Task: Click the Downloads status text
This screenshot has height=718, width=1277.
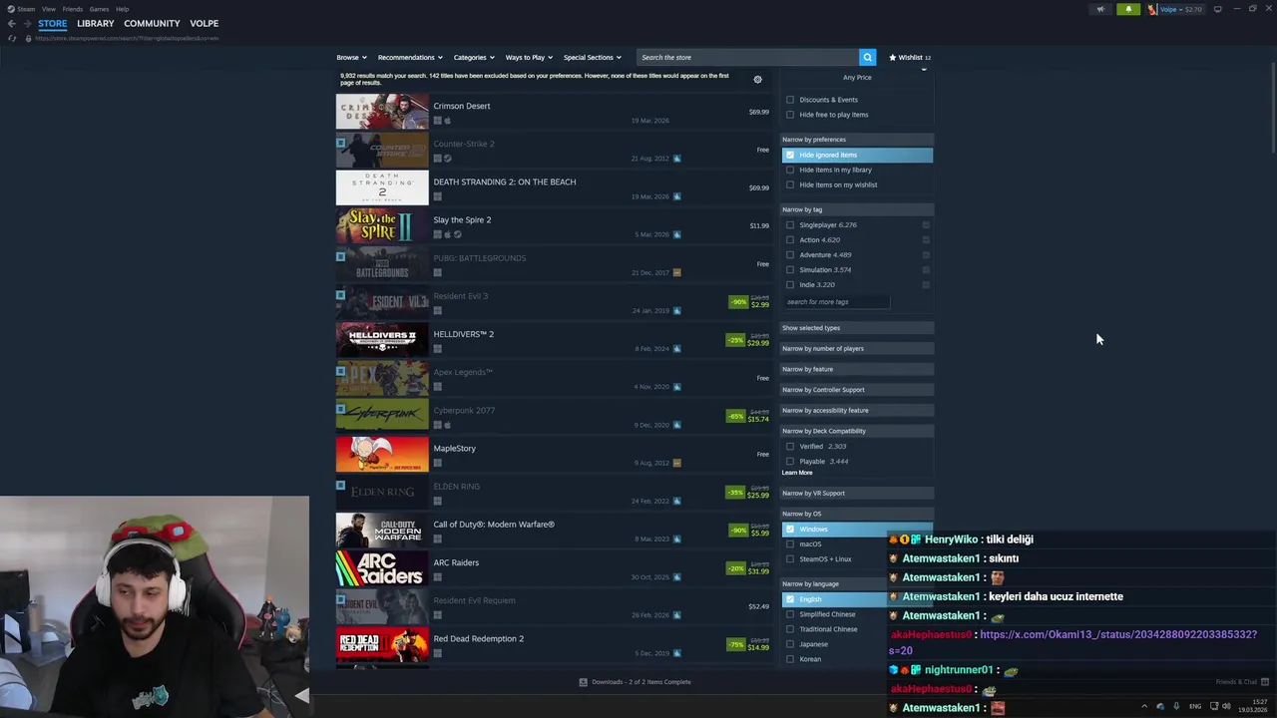Action: 641,682
